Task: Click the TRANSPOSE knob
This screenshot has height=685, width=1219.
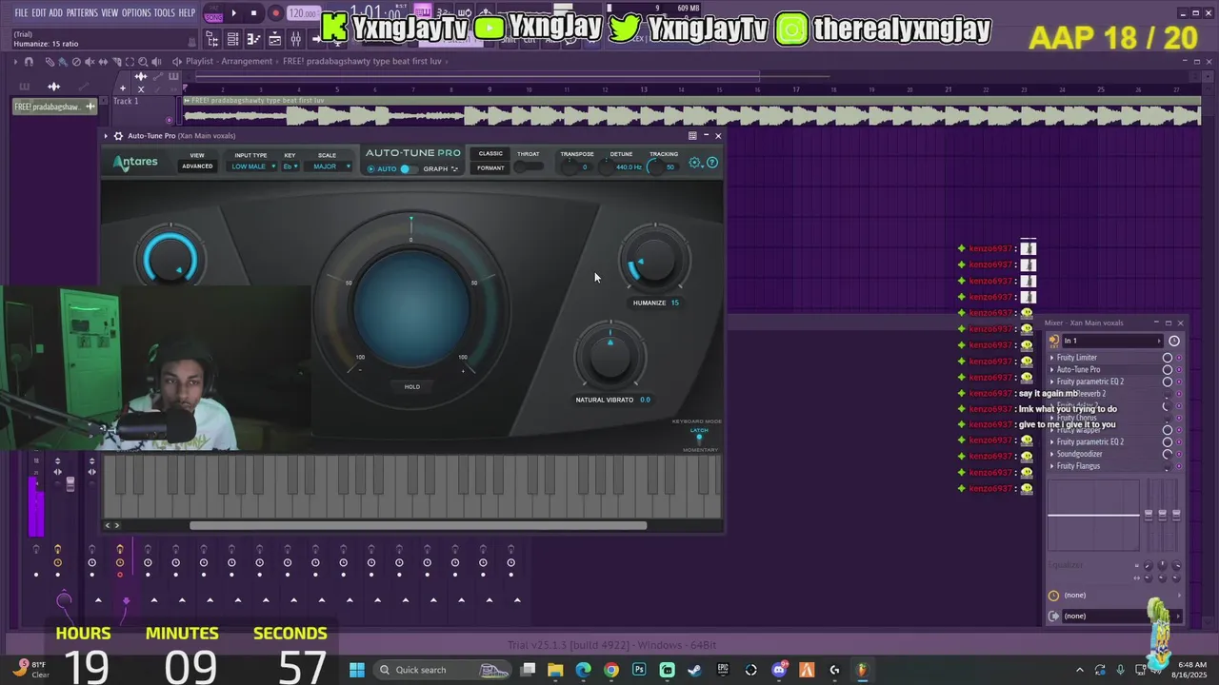Action: (570, 167)
